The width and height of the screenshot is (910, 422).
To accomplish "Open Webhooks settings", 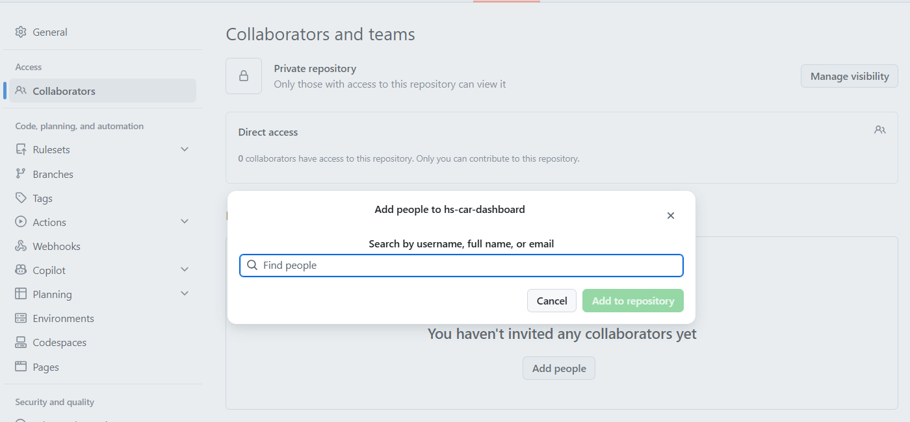I will [x=103, y=246].
